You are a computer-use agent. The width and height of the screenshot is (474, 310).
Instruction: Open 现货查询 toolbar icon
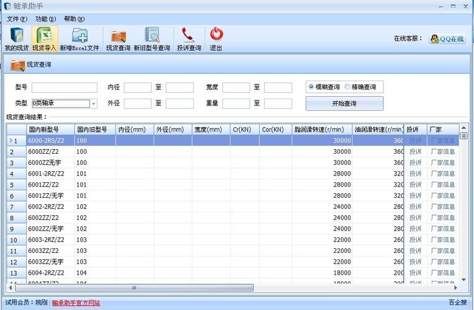[x=118, y=35]
